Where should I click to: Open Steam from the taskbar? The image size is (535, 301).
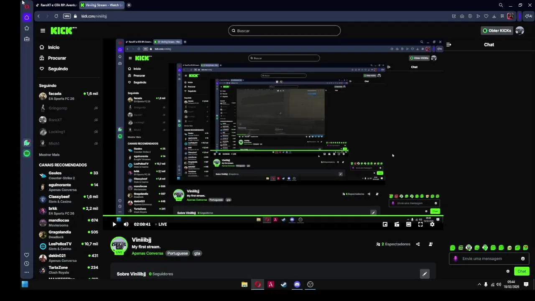tap(284, 284)
